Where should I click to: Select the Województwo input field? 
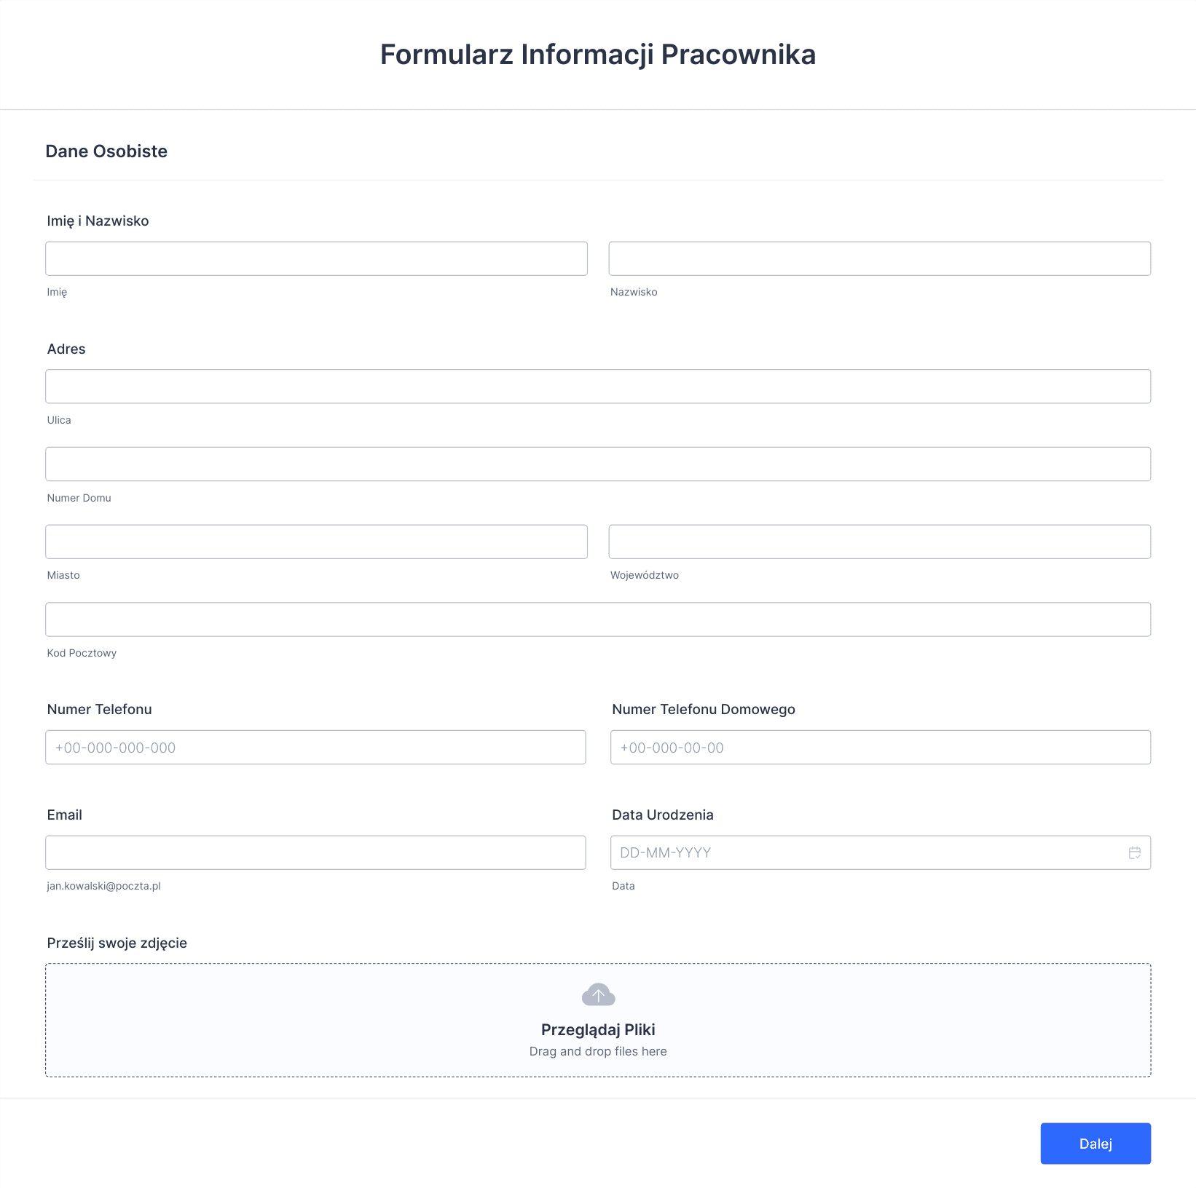coord(879,542)
